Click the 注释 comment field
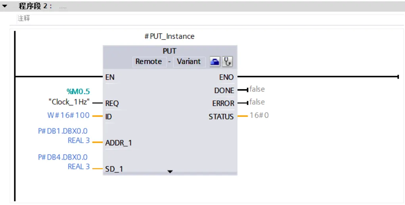405x205 pixels. pyautogui.click(x=210, y=19)
